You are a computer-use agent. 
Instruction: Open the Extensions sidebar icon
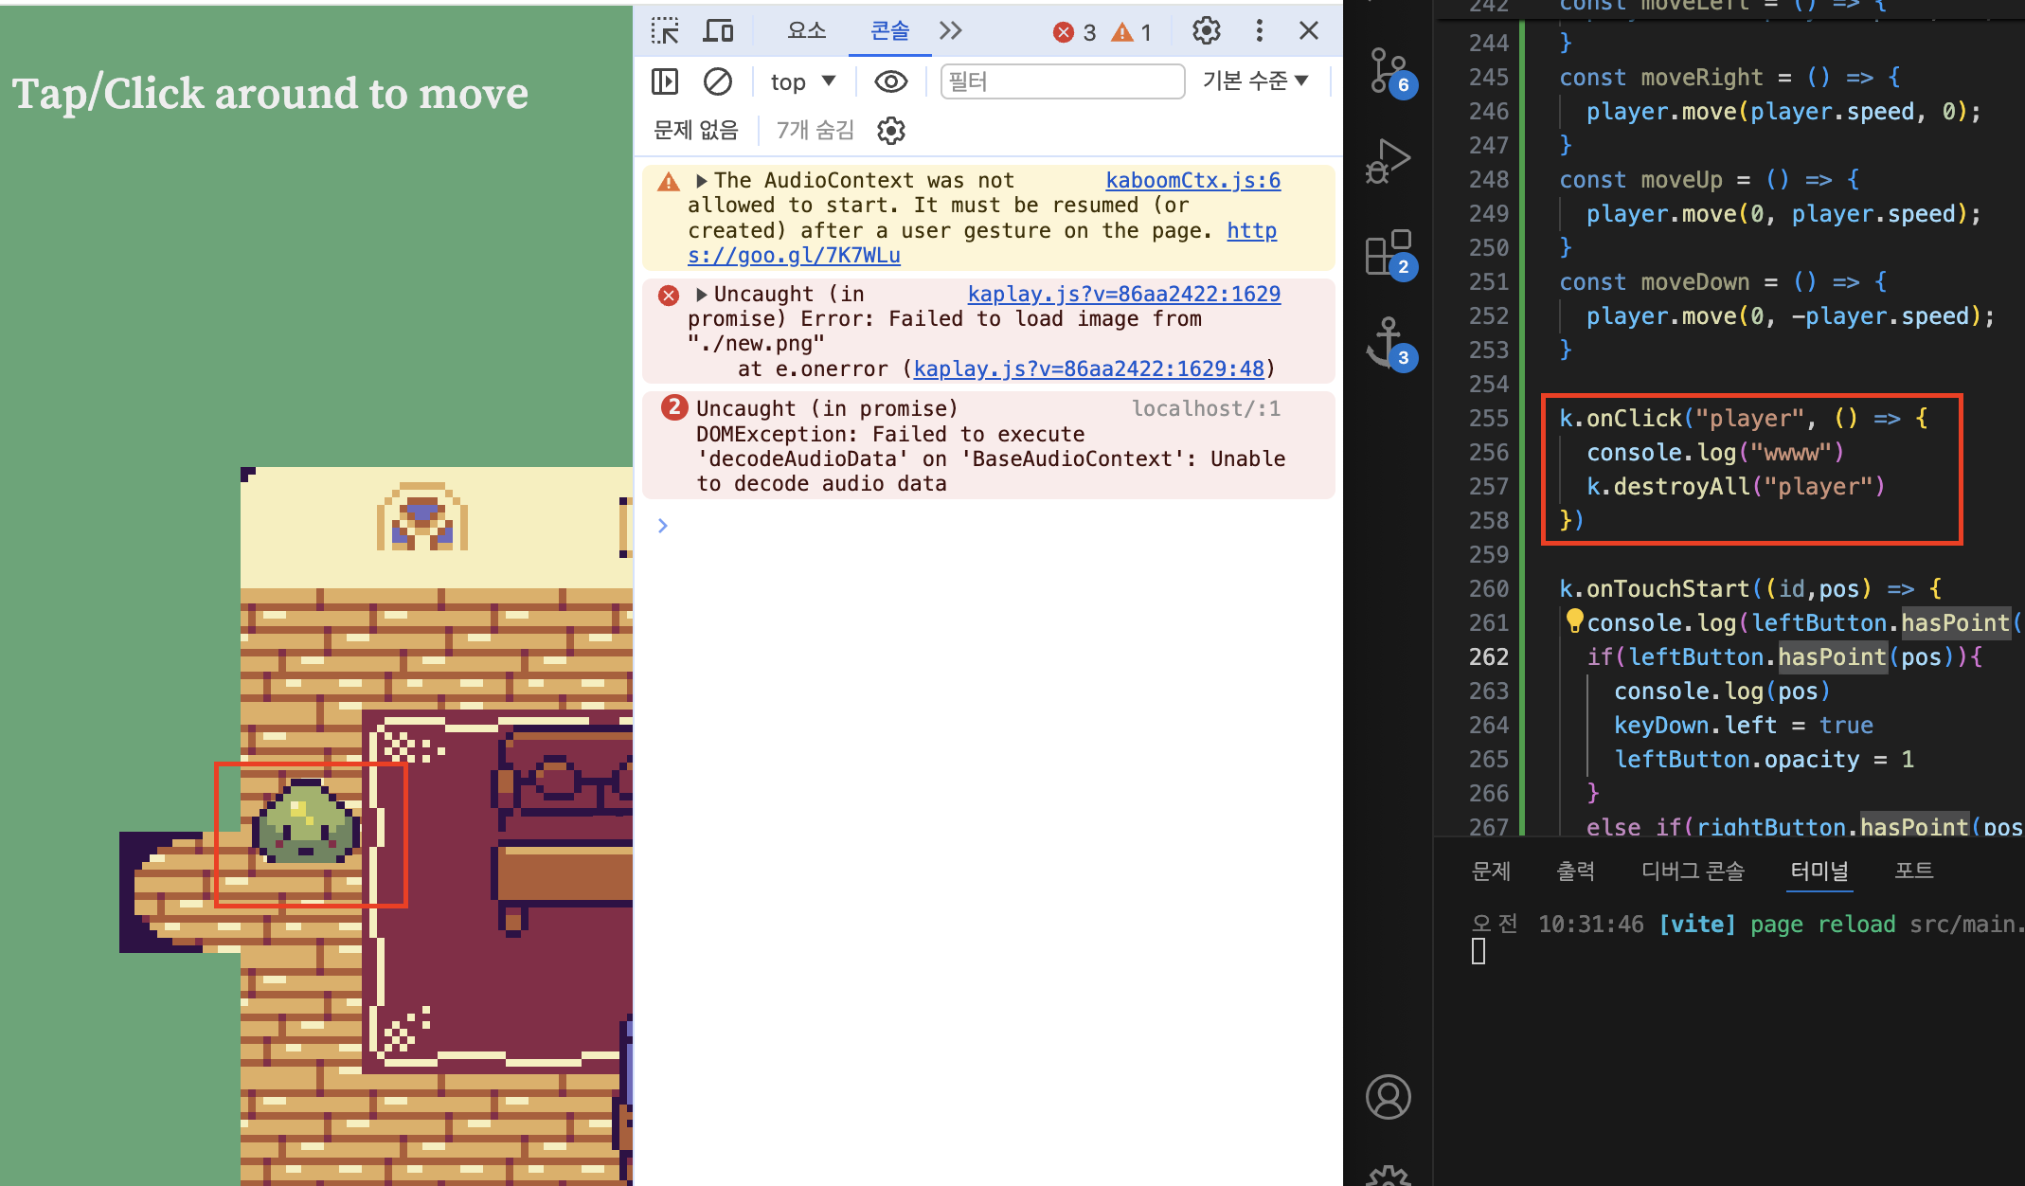1389,252
